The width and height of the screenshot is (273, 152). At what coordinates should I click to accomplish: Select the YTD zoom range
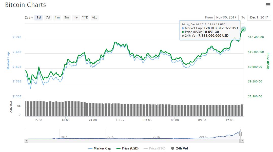(85, 17)
